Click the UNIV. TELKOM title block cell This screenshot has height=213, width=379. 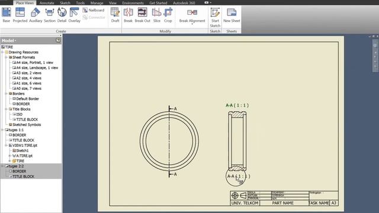point(245,203)
